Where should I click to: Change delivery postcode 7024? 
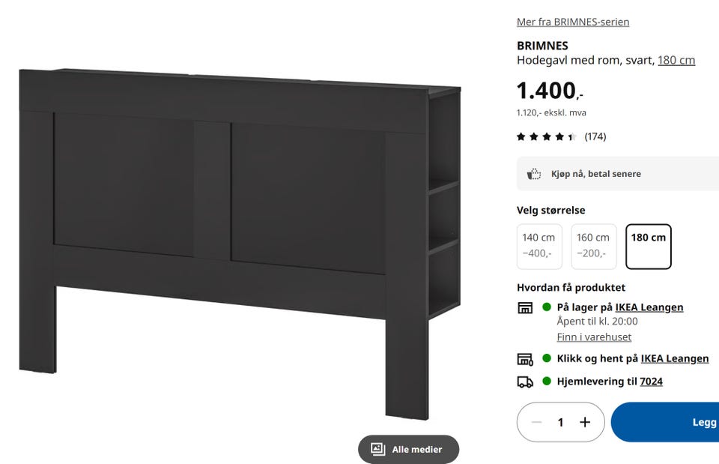tap(651, 382)
